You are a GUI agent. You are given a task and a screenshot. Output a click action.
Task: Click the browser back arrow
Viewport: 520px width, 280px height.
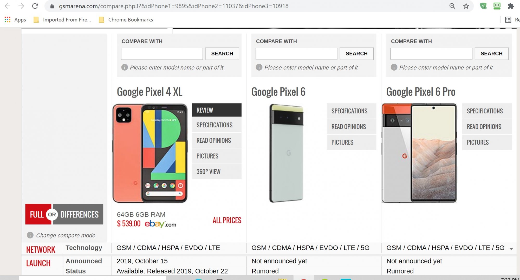point(8,6)
